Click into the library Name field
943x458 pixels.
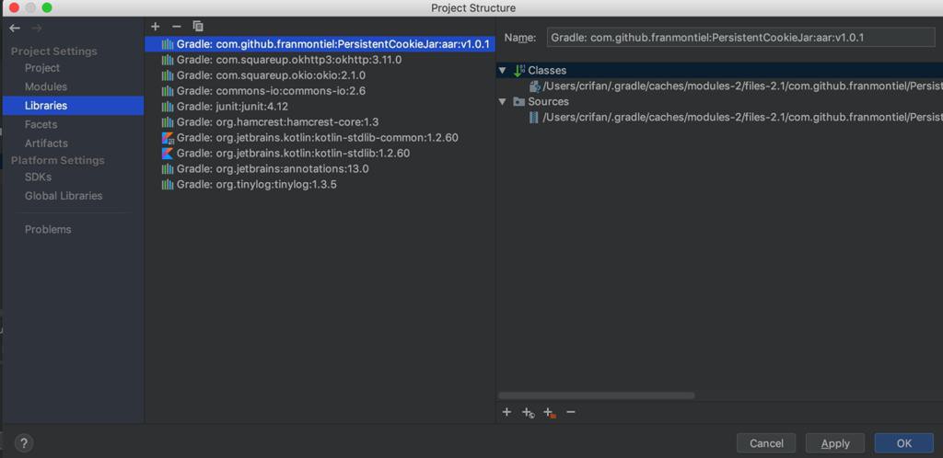click(x=739, y=38)
